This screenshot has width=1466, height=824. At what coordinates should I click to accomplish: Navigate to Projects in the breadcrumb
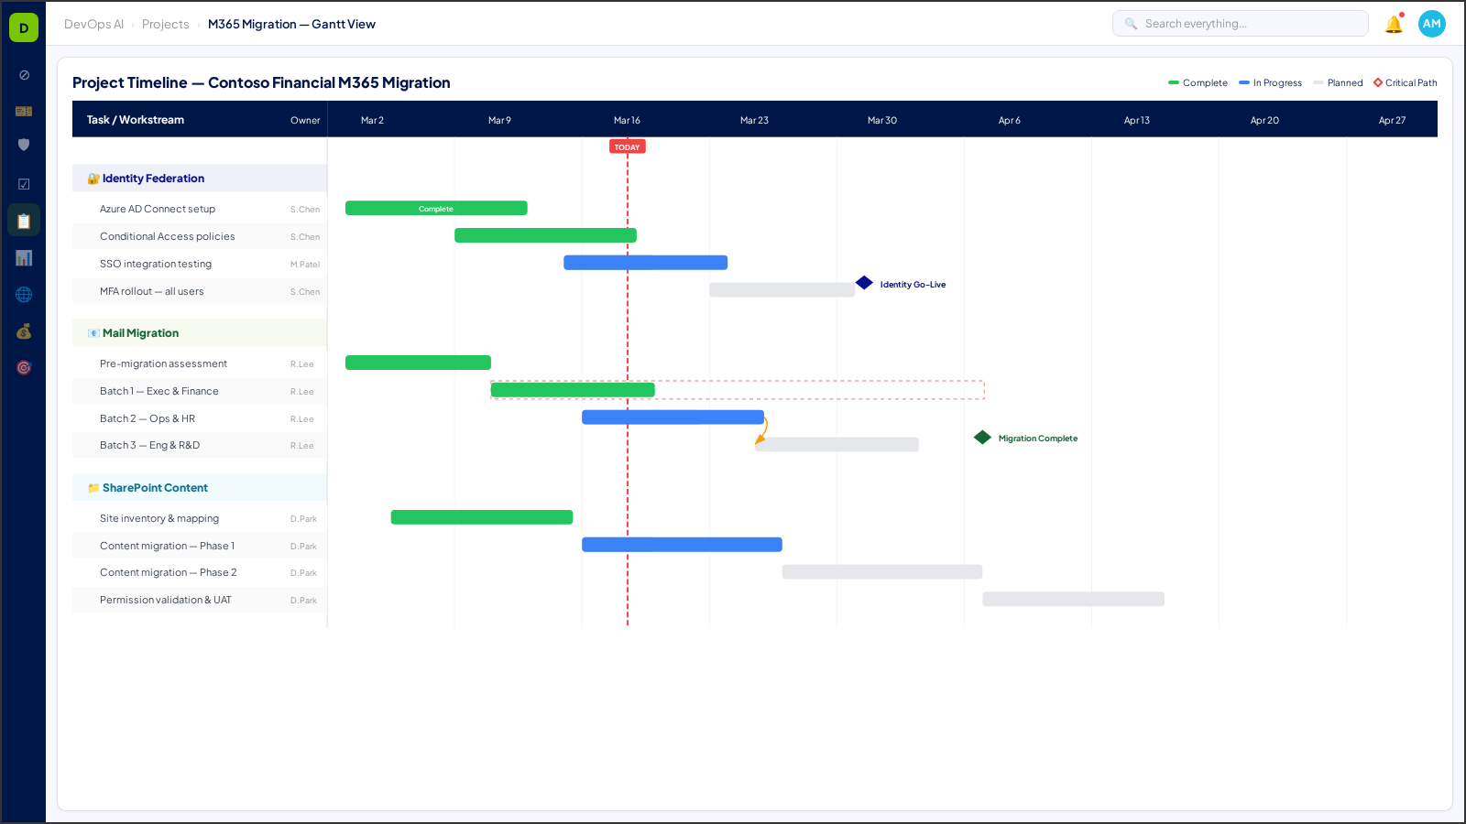166,25
